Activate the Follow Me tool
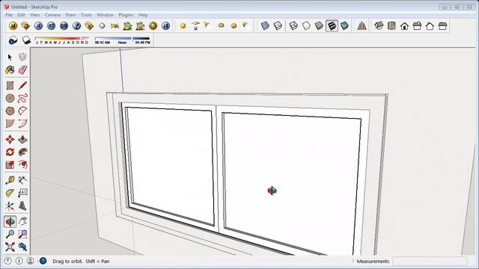The height and width of the screenshot is (269, 479). pos(22,152)
